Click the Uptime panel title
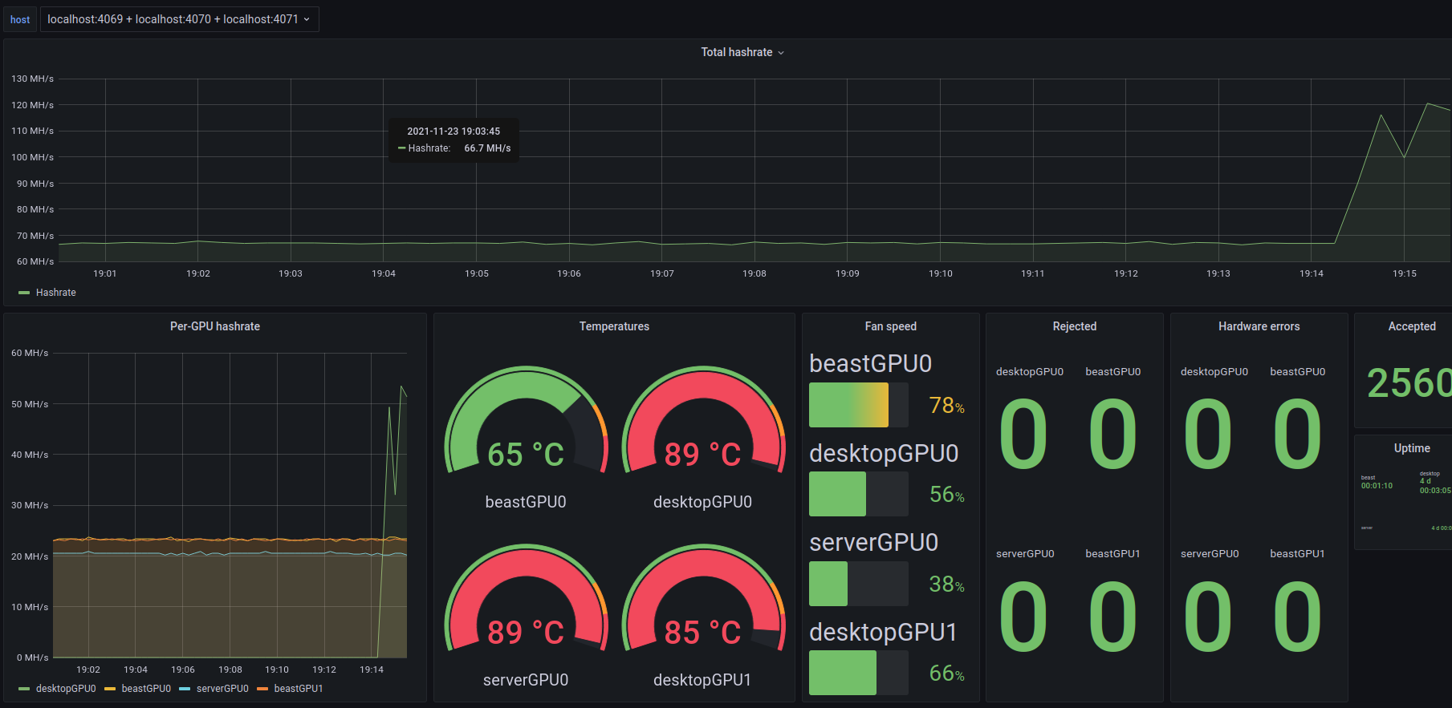The height and width of the screenshot is (708, 1452). 1411,448
